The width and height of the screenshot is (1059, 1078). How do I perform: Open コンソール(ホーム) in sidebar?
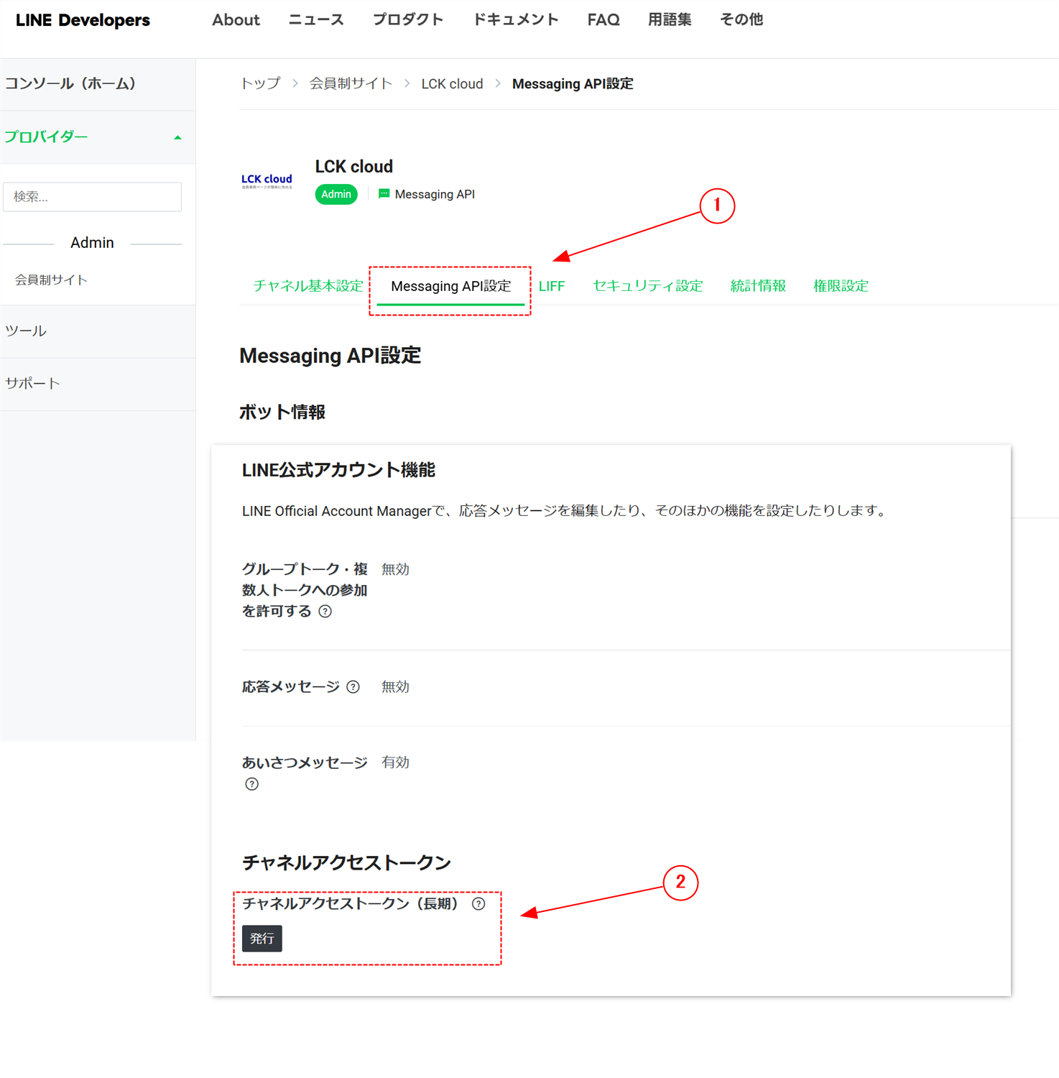(98, 84)
